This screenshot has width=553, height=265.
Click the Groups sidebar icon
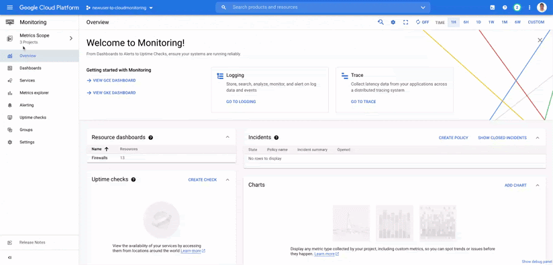point(10,130)
